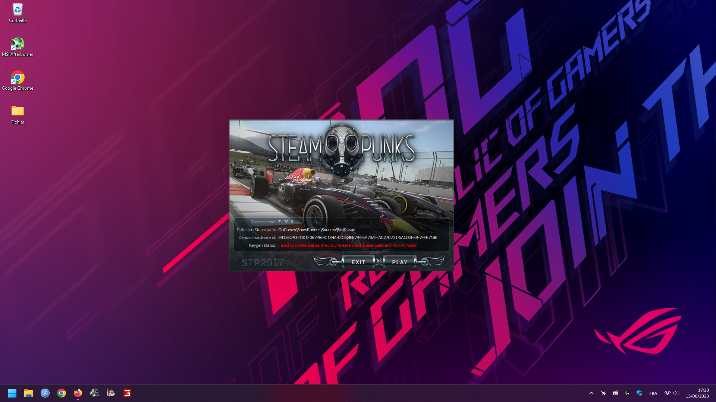Image resolution: width=716 pixels, height=402 pixels.
Task: Select the Fichier folder on the desktop
Action: click(18, 114)
